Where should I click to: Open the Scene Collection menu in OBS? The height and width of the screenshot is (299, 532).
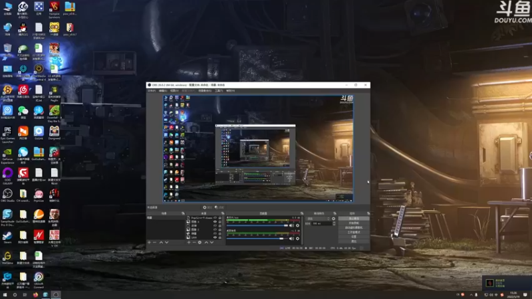coord(205,90)
